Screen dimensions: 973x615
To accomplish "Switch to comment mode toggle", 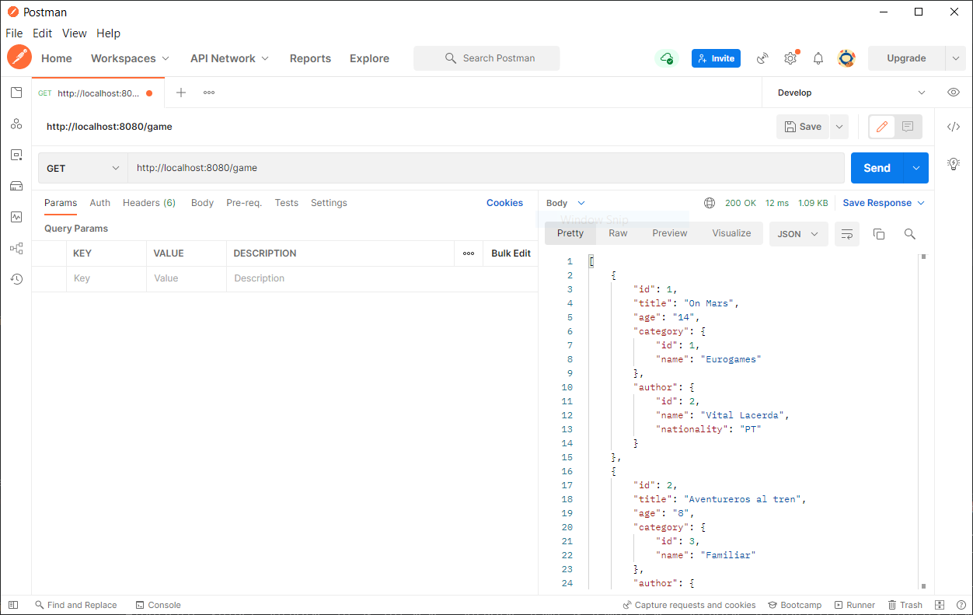I will coord(907,127).
